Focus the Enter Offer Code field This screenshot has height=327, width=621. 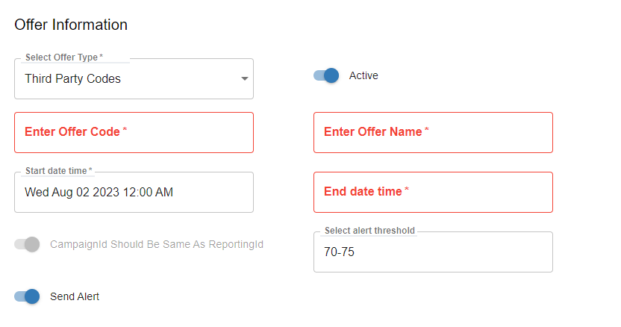pos(134,132)
